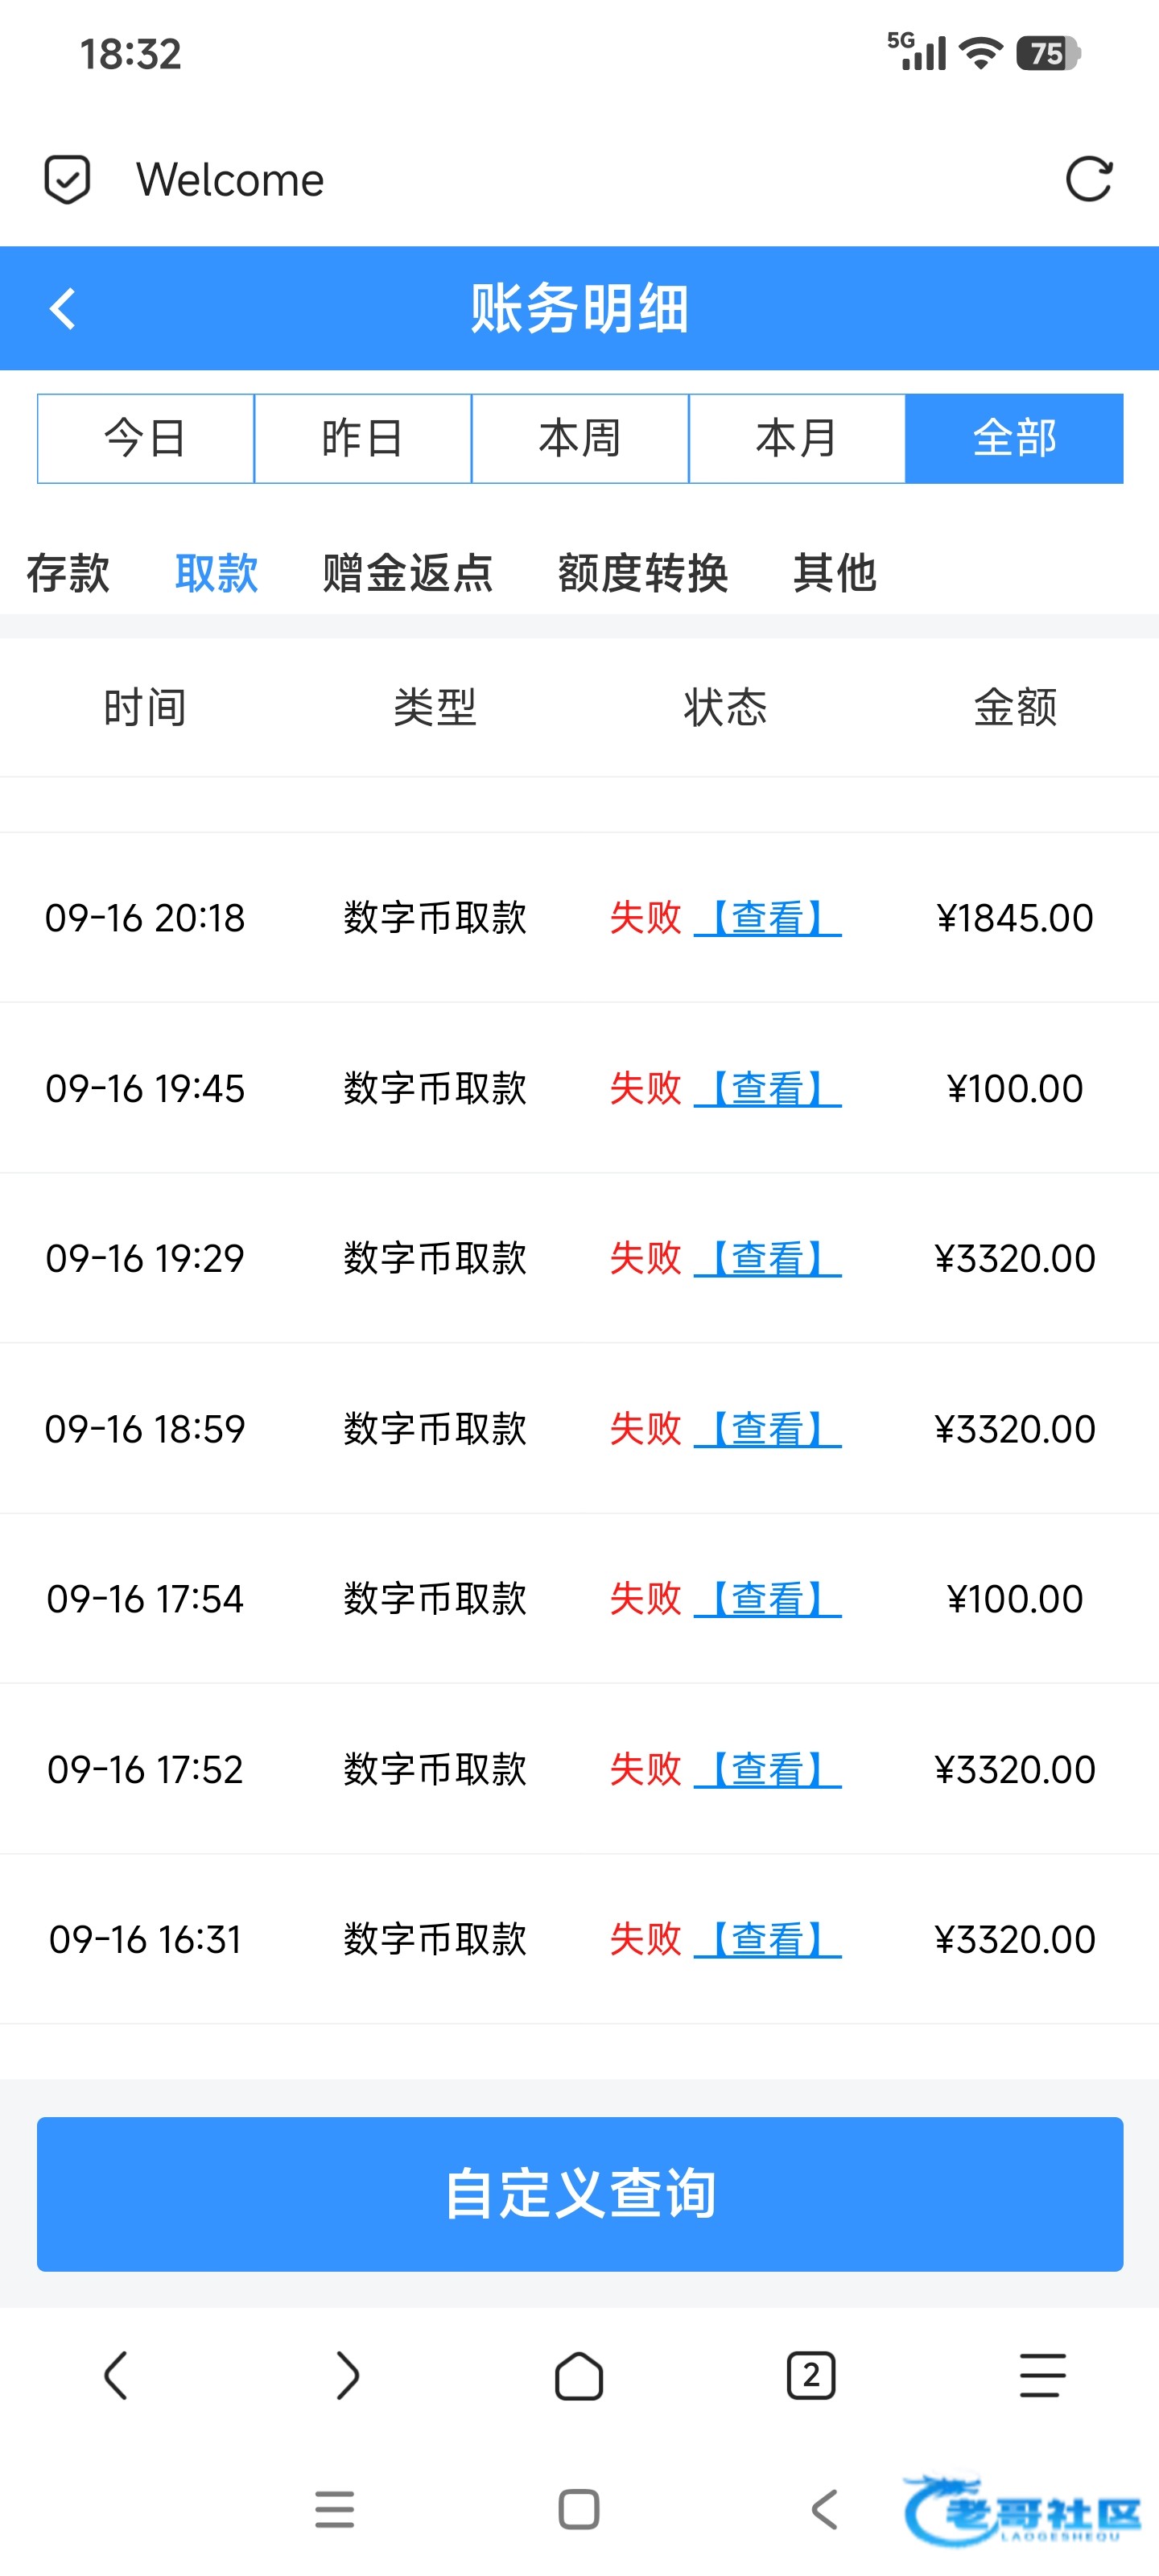Open 查看 link for ¥1845.00 withdrawal
Image resolution: width=1159 pixels, height=2576 pixels.
768,918
